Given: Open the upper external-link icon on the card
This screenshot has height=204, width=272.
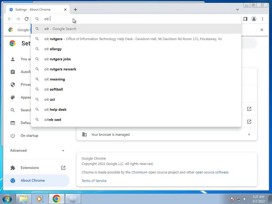Looking at the screenshot, I should [249, 109].
